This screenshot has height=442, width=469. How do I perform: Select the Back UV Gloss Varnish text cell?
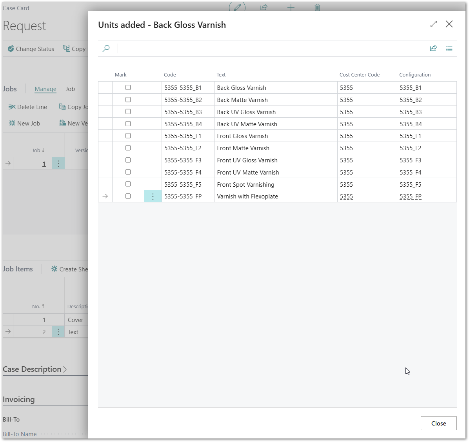pos(246,112)
